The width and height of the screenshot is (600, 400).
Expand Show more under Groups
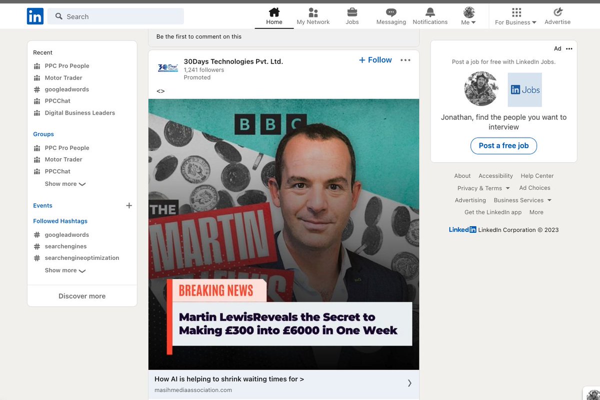click(x=65, y=184)
